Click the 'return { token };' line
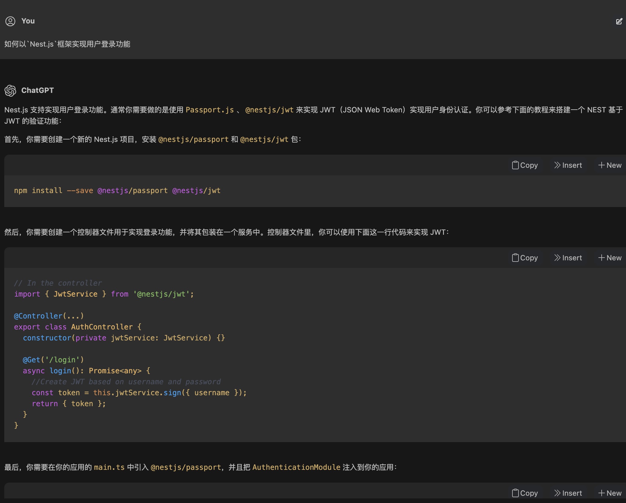Screen dimensions: 626x503 pyautogui.click(x=69, y=404)
